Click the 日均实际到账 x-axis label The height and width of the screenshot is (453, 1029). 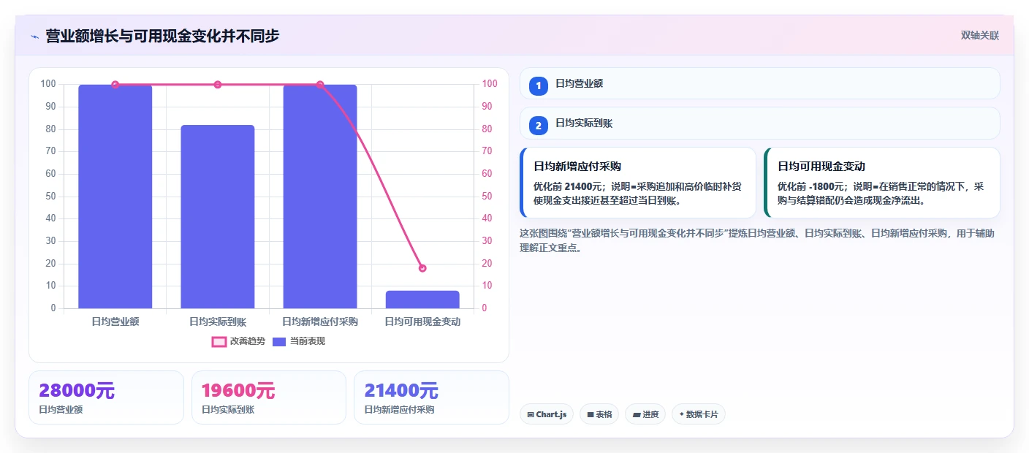point(218,321)
